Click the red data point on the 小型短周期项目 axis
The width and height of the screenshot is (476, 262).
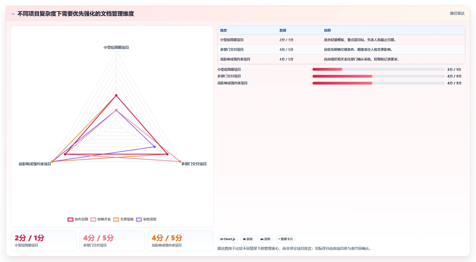pyautogui.click(x=116, y=95)
